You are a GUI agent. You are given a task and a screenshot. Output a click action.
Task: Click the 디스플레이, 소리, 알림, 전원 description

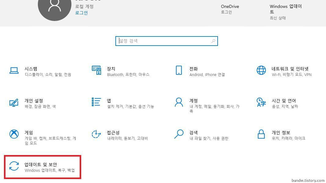48,74
